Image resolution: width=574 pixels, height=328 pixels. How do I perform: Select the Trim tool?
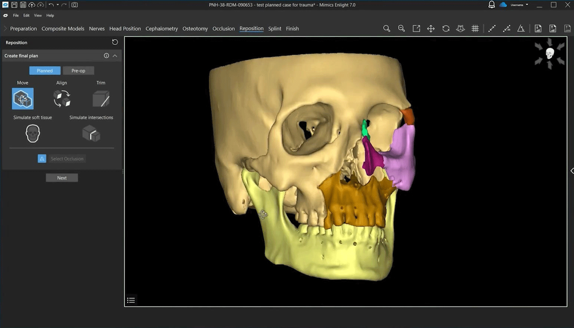coord(100,98)
